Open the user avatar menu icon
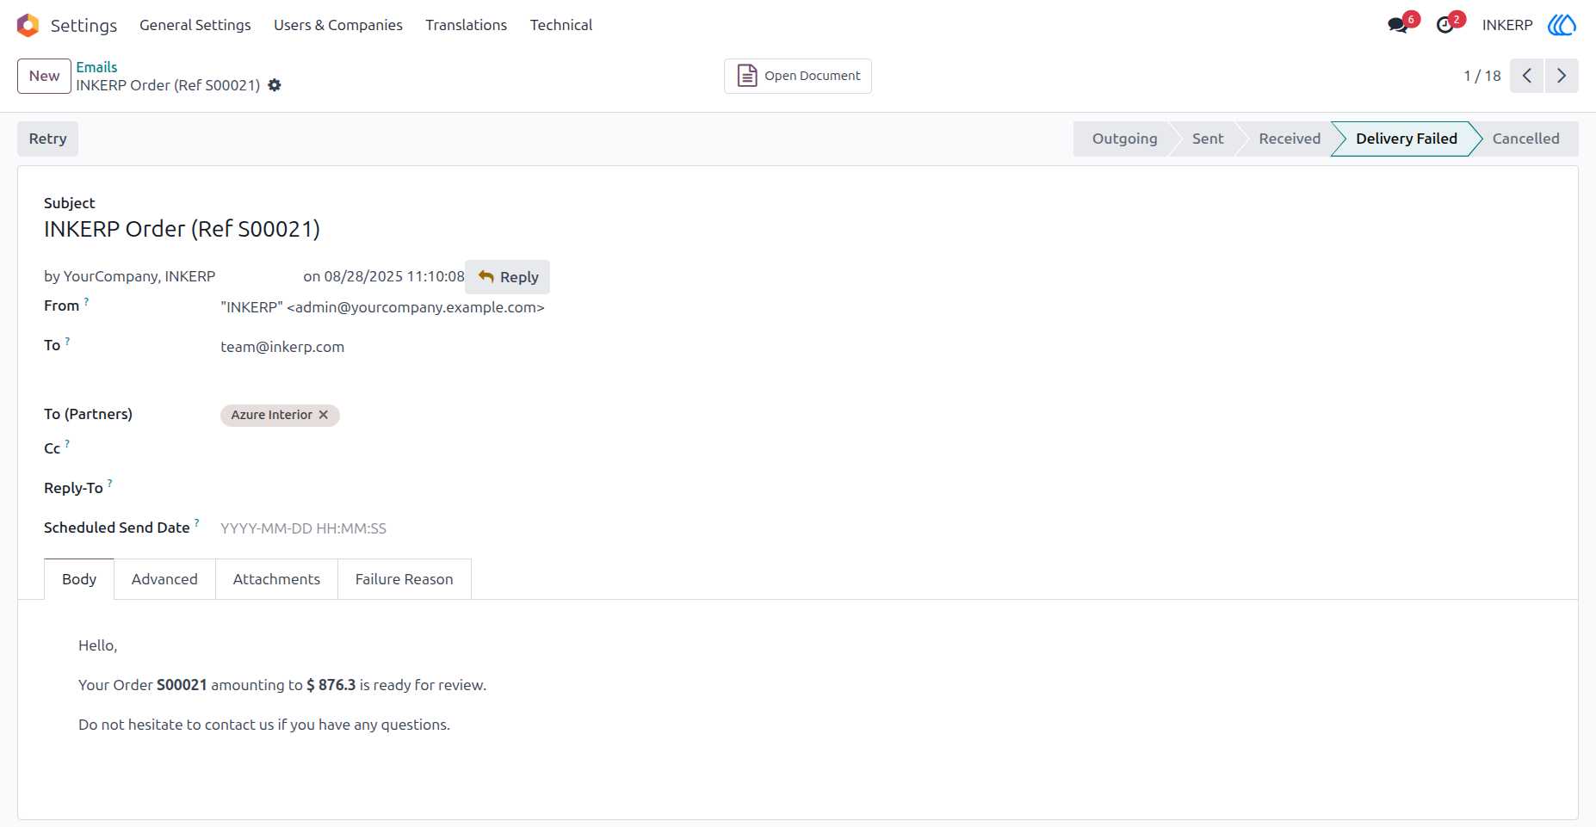 tap(1562, 25)
